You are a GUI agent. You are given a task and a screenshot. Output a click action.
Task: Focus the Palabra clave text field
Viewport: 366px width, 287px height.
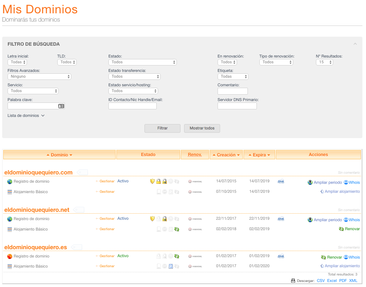[36, 106]
